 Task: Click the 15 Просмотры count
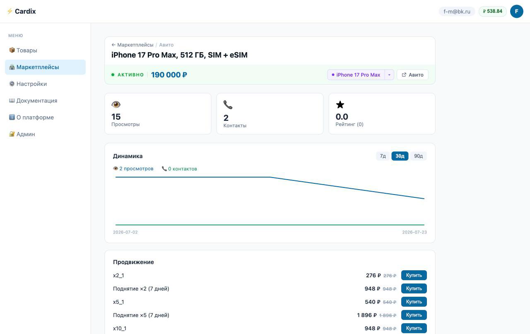pos(116,117)
